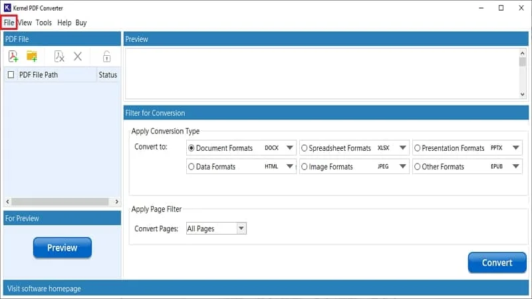Click the Remove selected PDF icon
Viewport: 532px width, 299px height.
pos(59,56)
